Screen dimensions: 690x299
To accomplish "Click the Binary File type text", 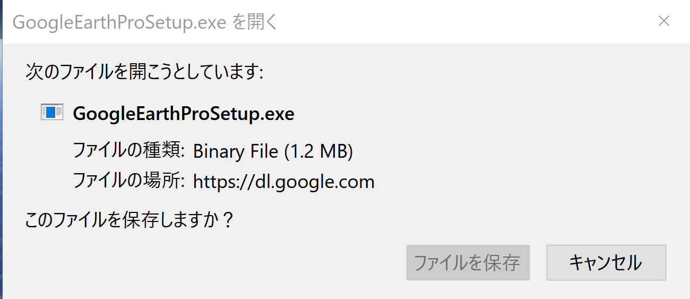I will [236, 151].
